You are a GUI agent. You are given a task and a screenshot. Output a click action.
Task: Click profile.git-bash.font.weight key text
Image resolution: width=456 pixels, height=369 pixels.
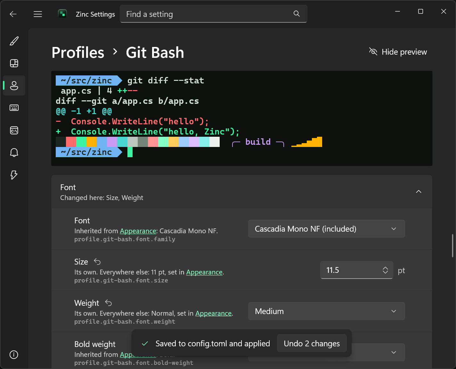point(125,322)
